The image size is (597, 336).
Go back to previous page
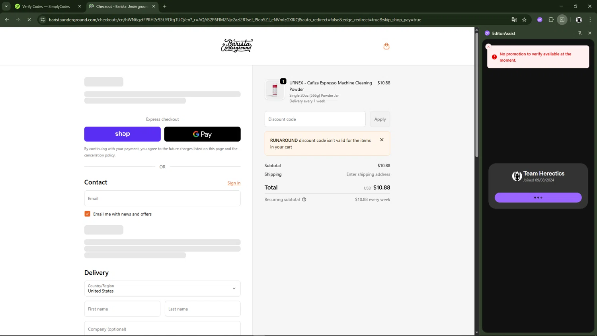tap(7, 20)
